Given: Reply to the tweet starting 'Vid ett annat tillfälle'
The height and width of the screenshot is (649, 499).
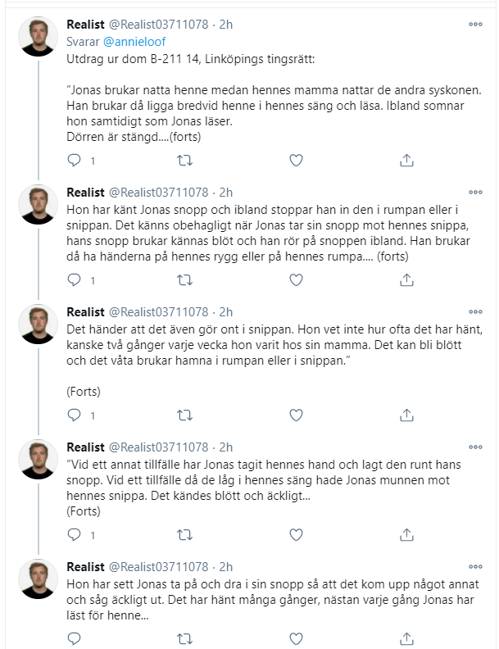Looking at the screenshot, I should pyautogui.click(x=74, y=535).
